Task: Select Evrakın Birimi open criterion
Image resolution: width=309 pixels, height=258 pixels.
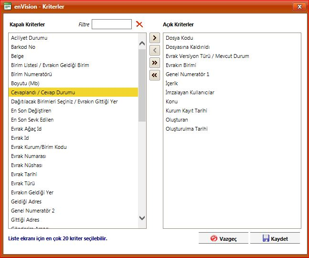Action: click(232, 65)
